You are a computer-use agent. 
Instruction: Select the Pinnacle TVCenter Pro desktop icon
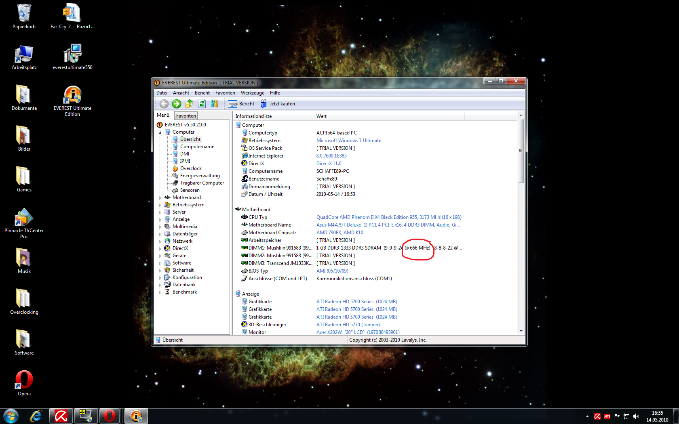24,223
